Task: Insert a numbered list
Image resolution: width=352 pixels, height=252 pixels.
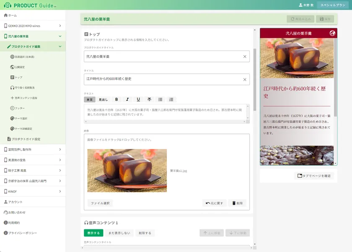Action: (171, 100)
